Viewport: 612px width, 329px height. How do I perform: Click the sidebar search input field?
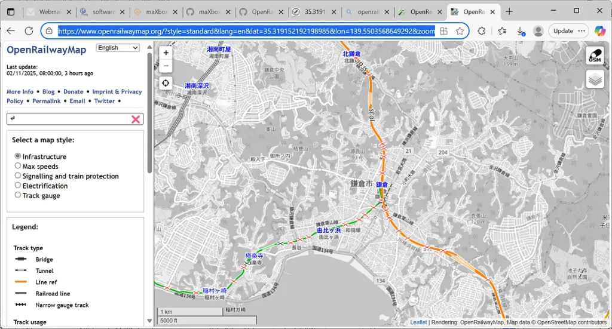coord(69,119)
